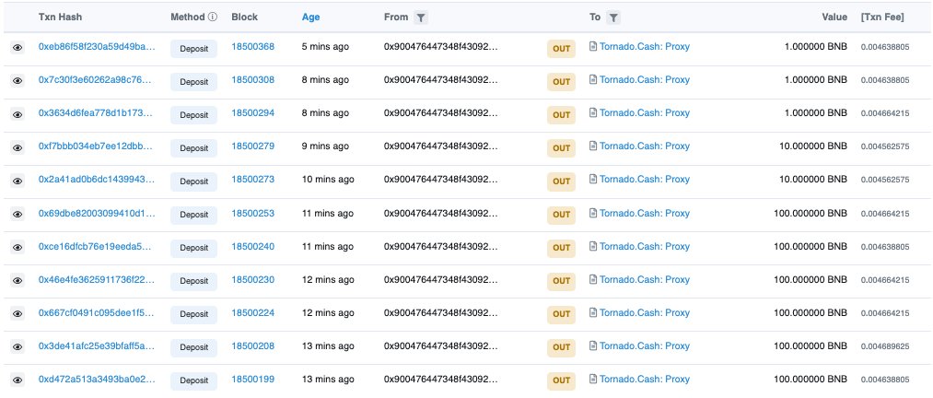Open block 18500199
This screenshot has width=933, height=398.
253,380
